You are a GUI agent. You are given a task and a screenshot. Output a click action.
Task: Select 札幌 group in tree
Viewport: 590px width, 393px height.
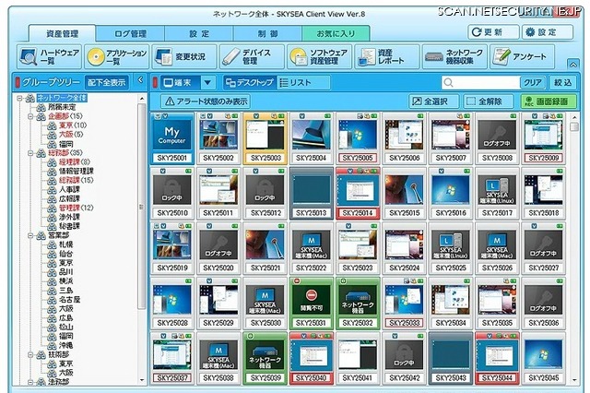click(65, 244)
